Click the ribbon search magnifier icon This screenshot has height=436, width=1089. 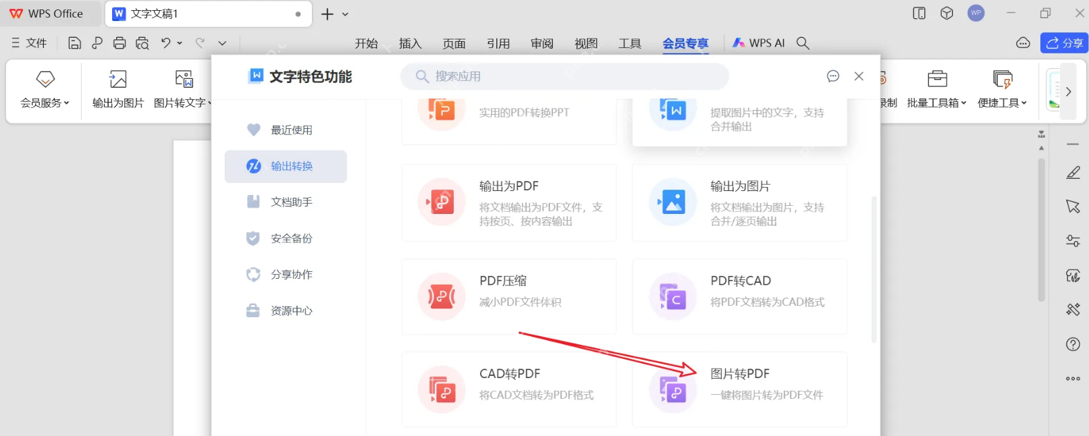[x=803, y=43]
